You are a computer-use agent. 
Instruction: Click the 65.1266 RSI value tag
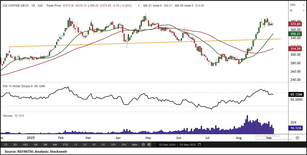pyautogui.click(x=296, y=95)
